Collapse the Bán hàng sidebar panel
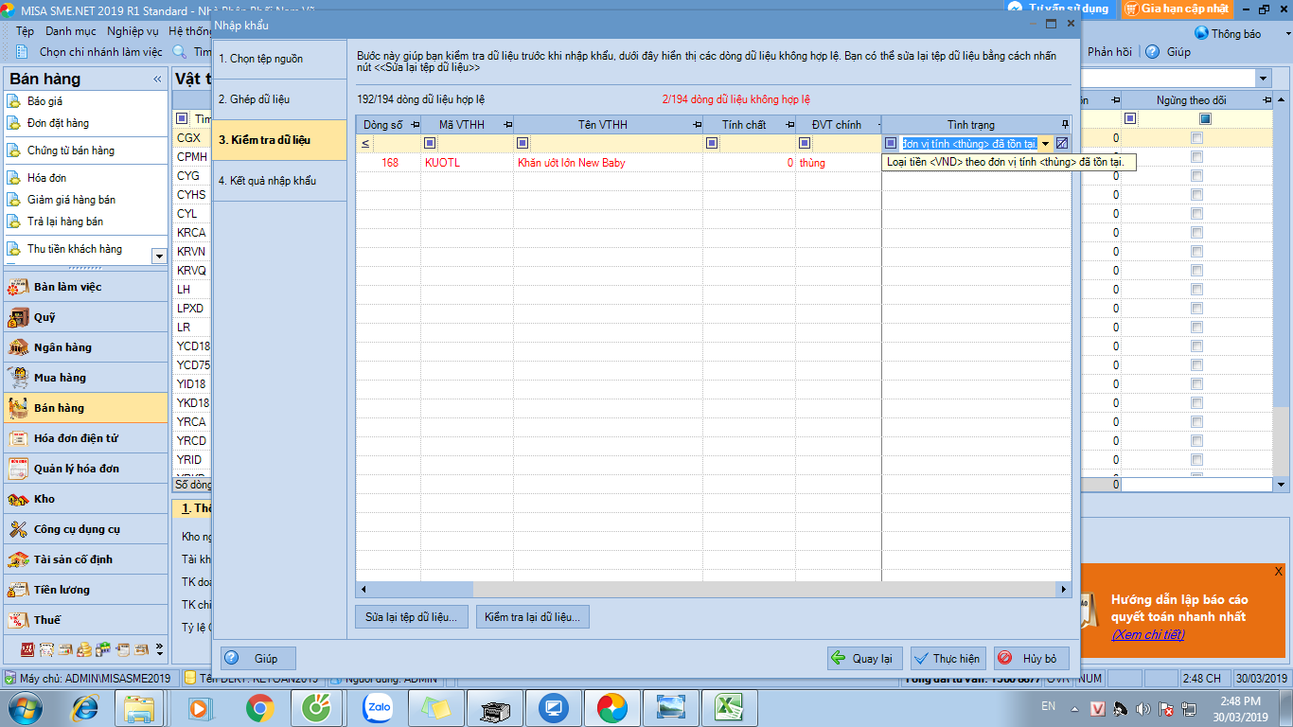The image size is (1293, 727). pyautogui.click(x=157, y=80)
